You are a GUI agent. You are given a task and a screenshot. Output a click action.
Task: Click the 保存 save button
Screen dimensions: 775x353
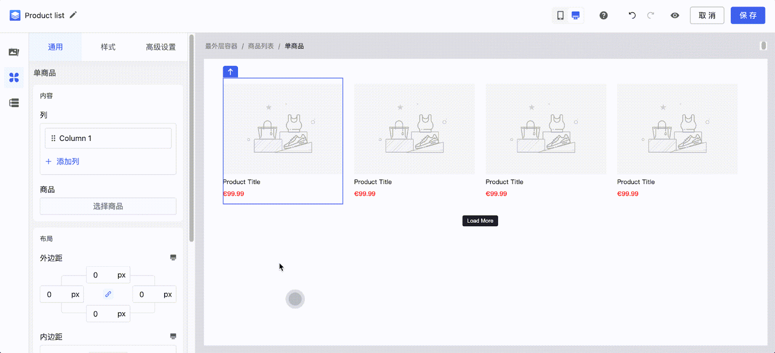point(747,15)
